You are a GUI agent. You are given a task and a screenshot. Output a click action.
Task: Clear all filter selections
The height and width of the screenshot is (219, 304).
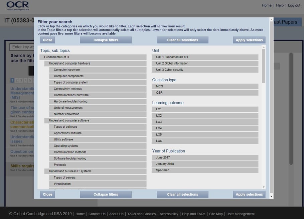click(x=182, y=40)
